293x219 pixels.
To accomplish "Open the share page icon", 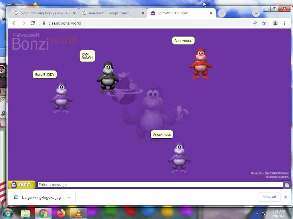I will 255,23.
